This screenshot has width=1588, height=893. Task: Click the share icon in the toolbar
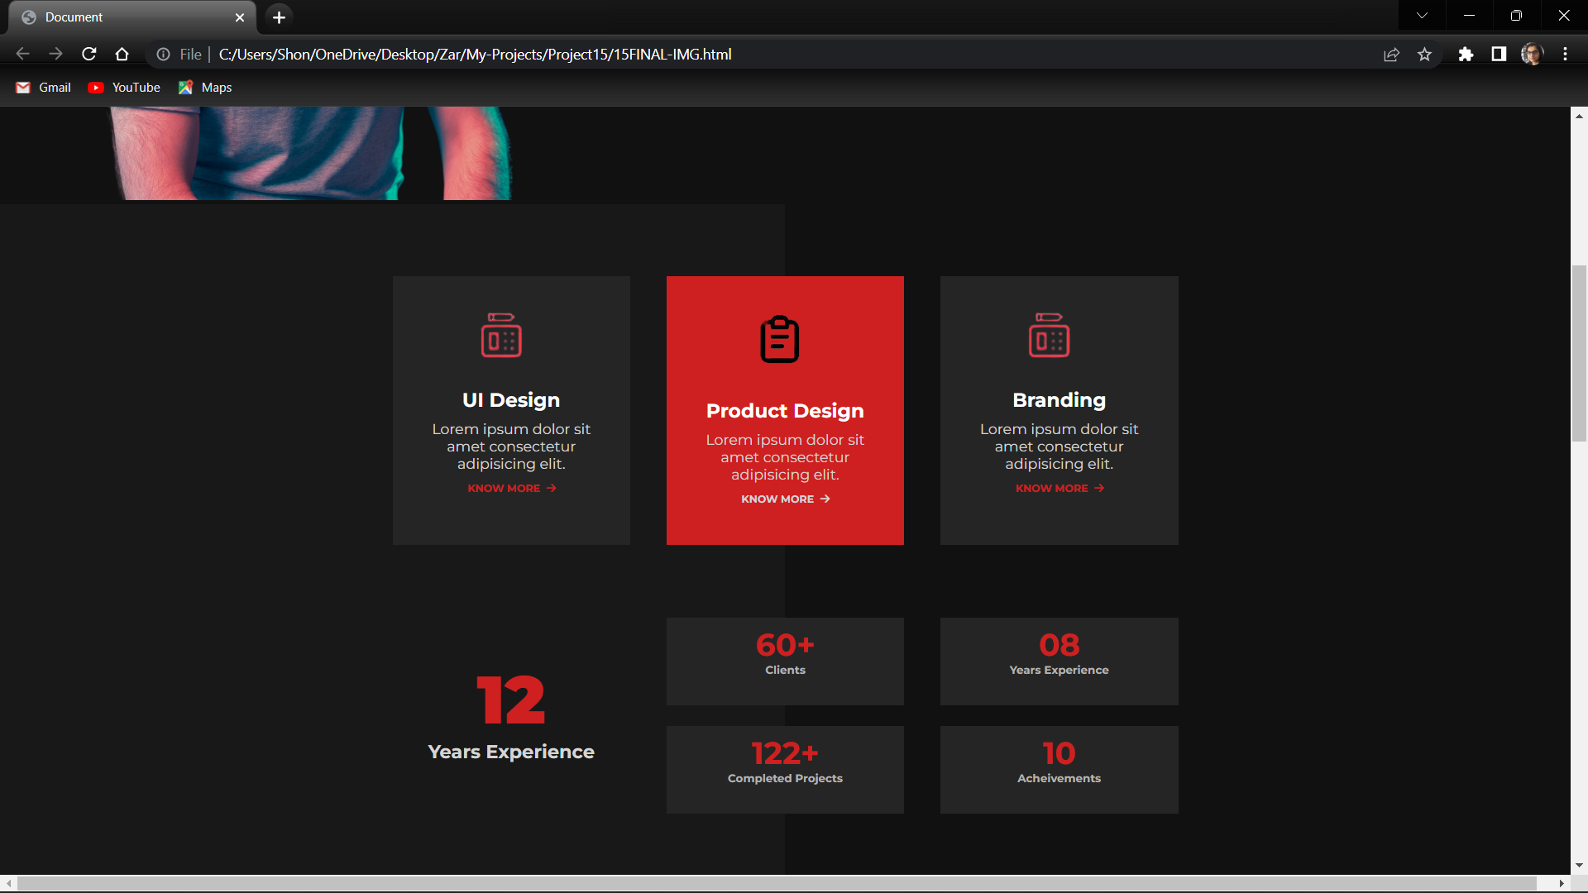point(1392,54)
